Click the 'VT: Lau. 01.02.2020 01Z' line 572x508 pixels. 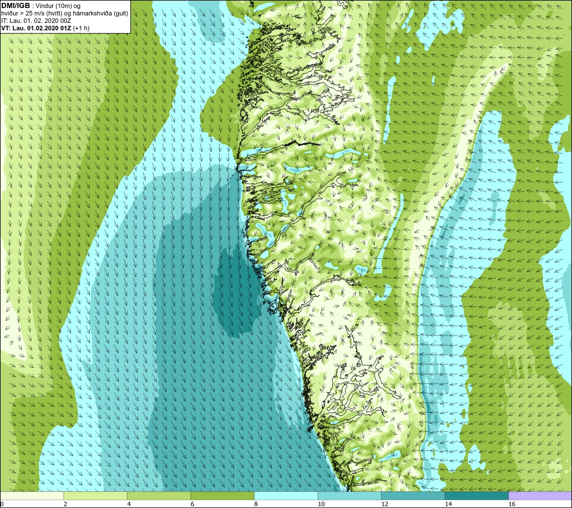point(37,28)
